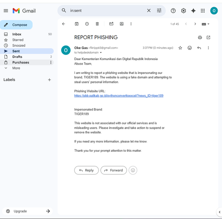Mark the message as unread

click(x=111, y=24)
